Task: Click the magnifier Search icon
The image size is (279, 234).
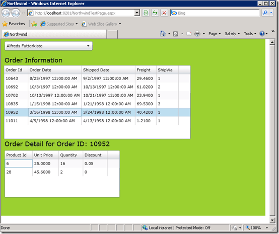Action: tap(265, 13)
